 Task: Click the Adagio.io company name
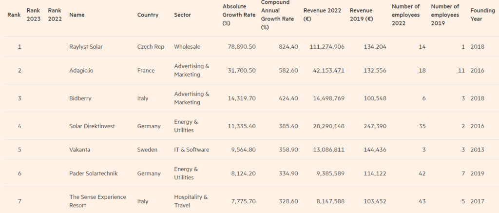(x=81, y=71)
